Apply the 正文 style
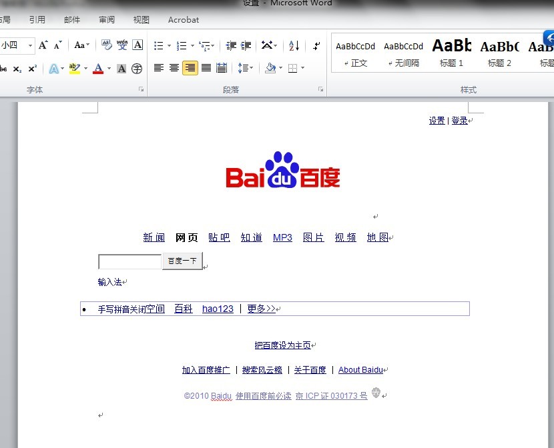Screen dimensions: 554x448 [356, 54]
